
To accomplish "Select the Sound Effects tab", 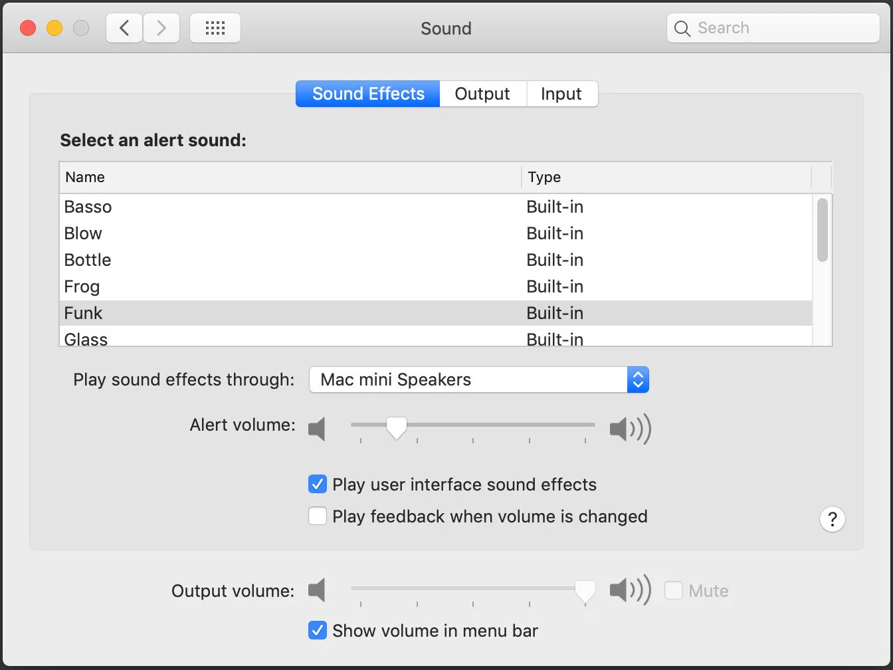I will pos(368,94).
